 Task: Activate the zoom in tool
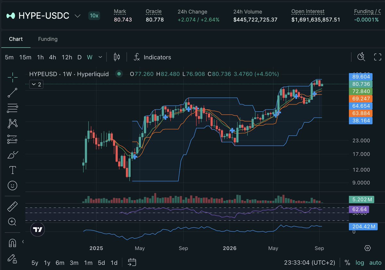(x=13, y=222)
